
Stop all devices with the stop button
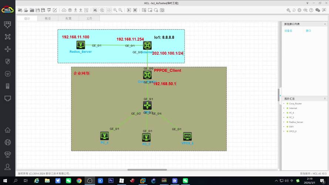[135, 10]
